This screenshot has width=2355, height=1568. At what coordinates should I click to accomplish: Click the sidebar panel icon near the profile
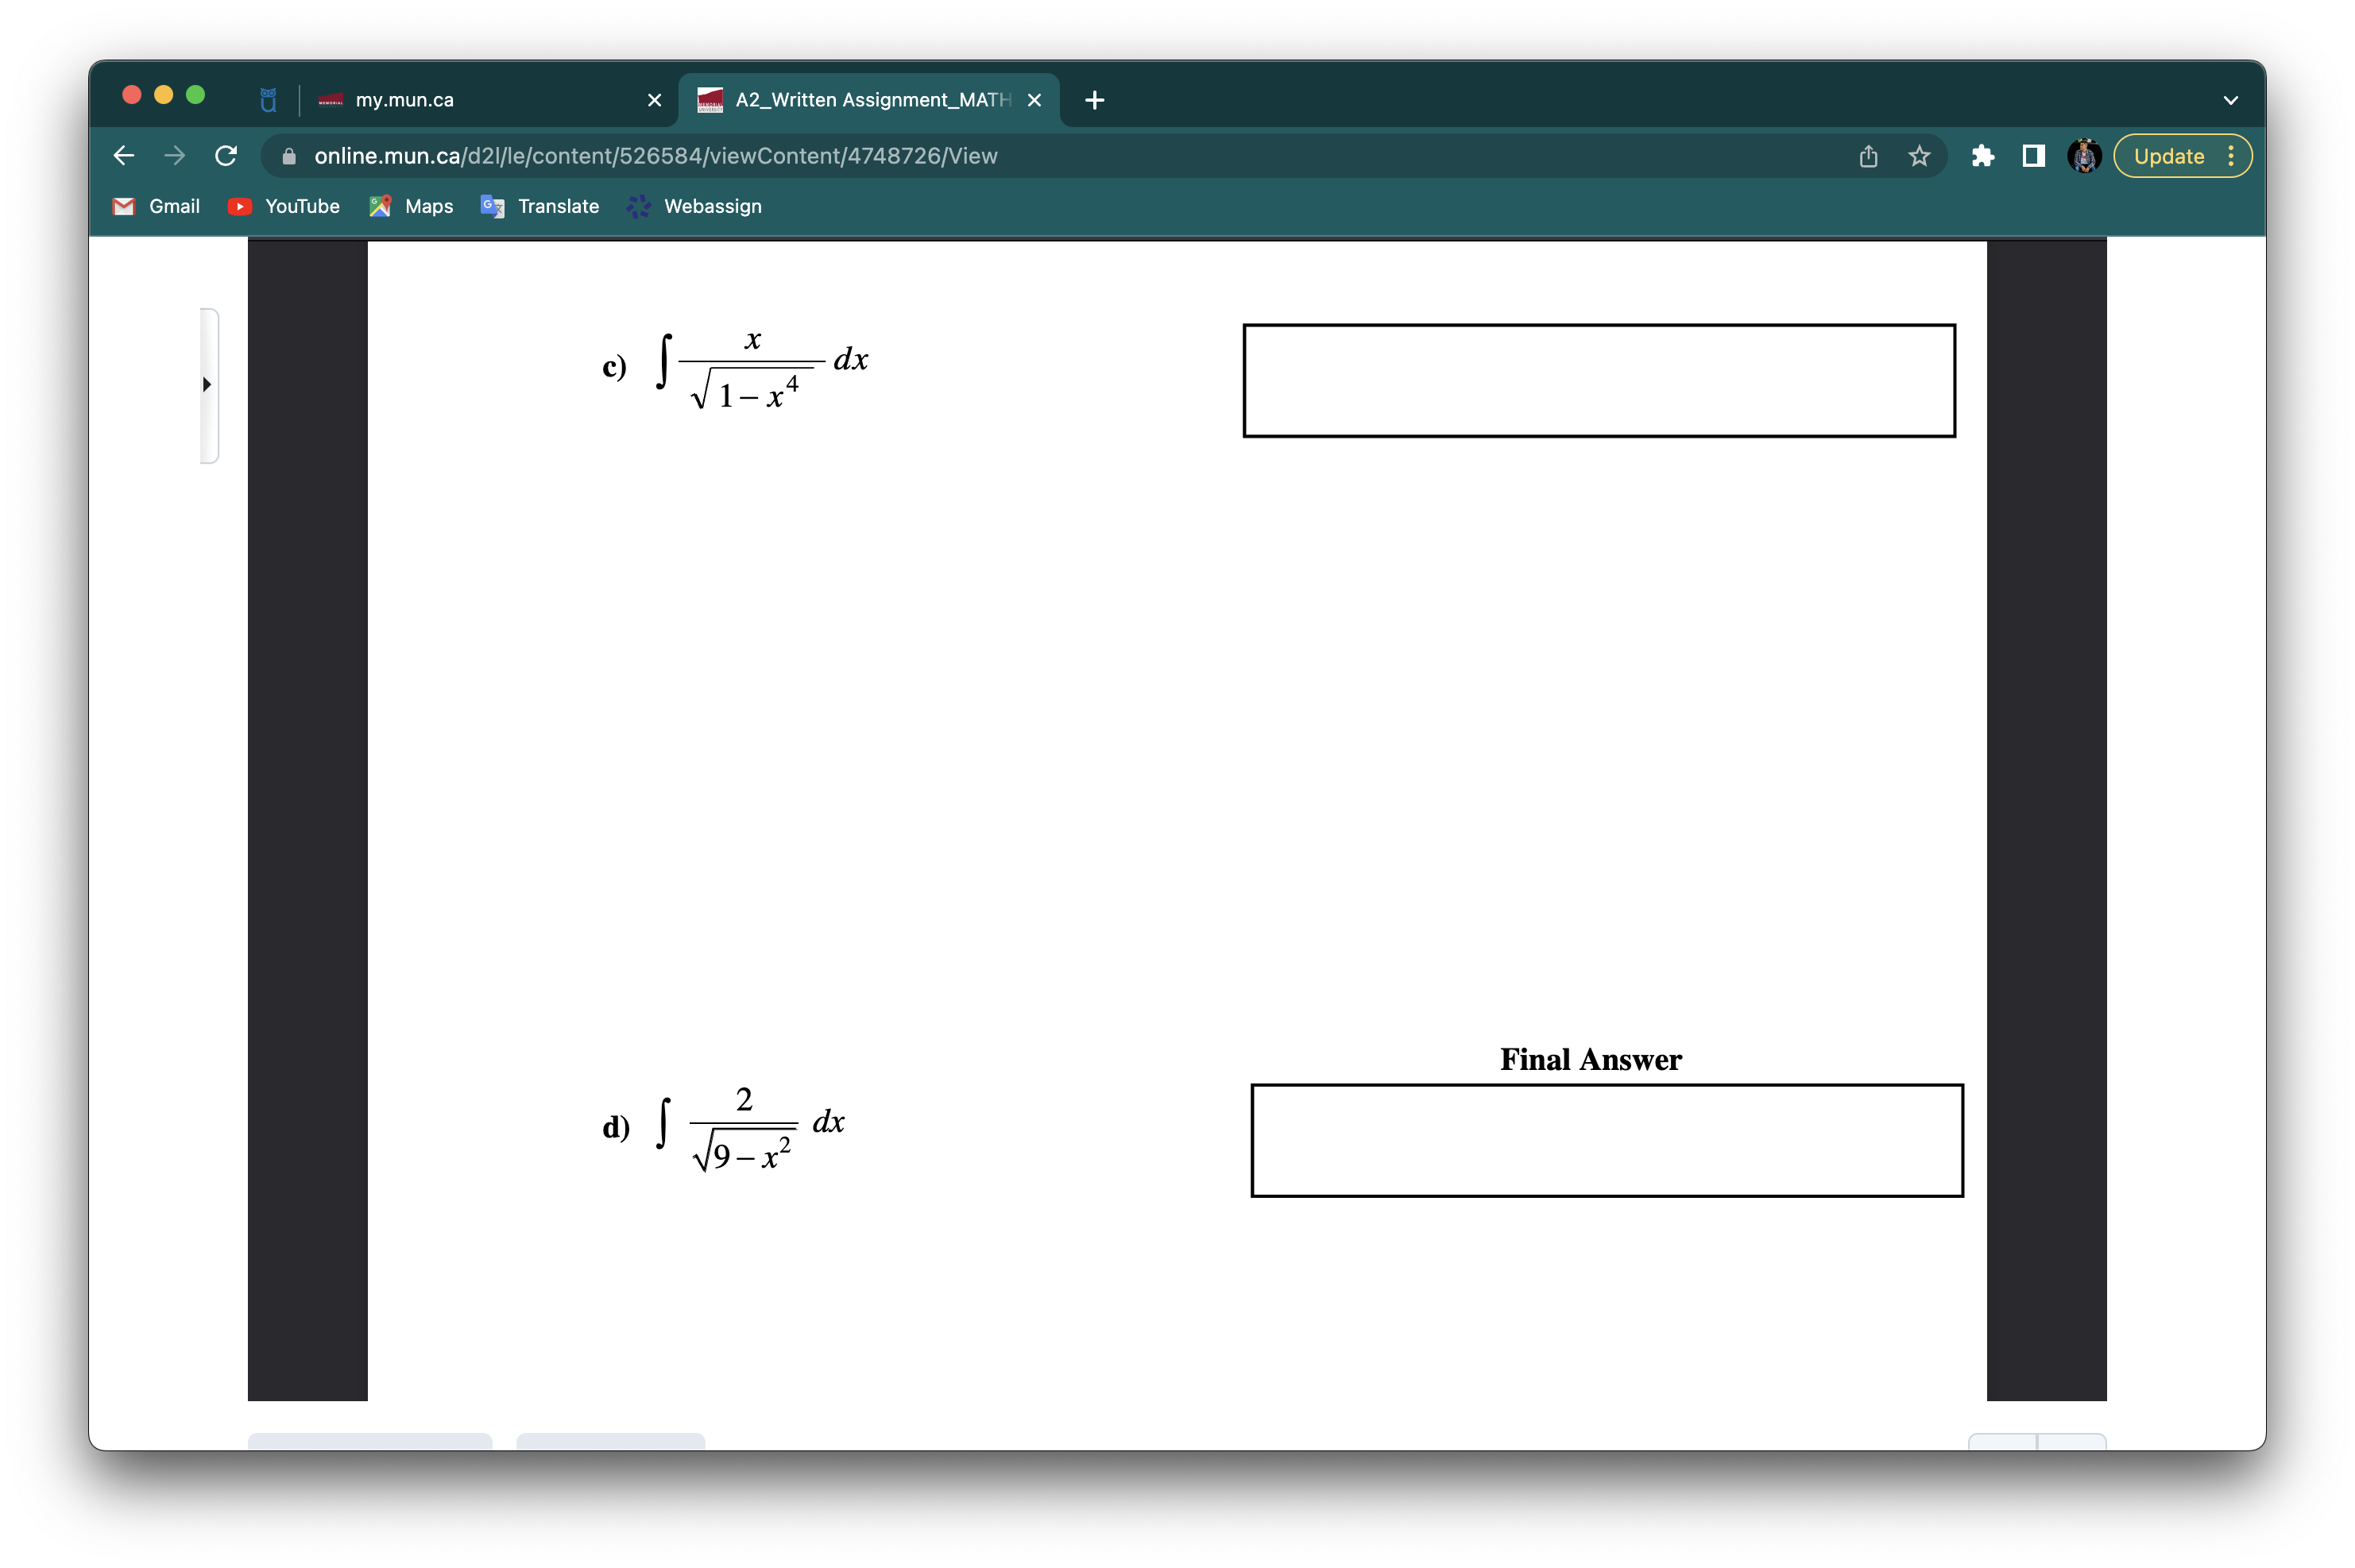tap(2034, 156)
